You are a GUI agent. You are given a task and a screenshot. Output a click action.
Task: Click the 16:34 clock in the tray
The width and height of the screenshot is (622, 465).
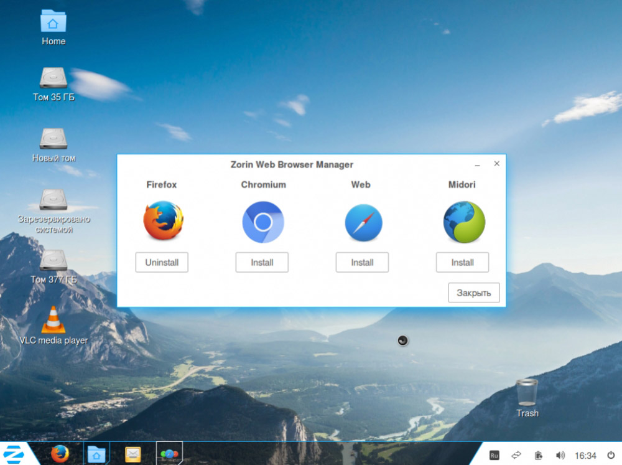(585, 456)
